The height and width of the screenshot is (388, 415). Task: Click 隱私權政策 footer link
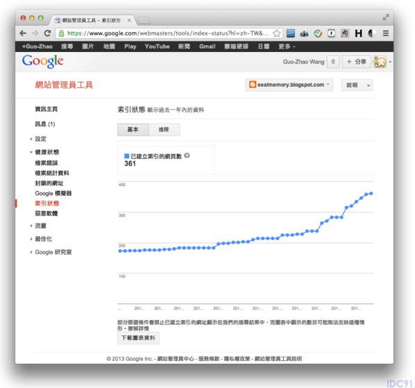(x=237, y=359)
